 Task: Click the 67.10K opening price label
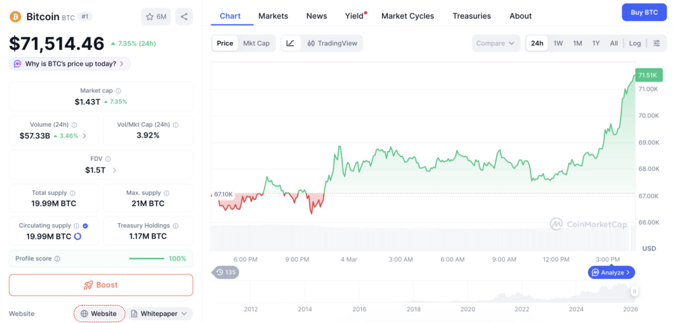point(223,195)
